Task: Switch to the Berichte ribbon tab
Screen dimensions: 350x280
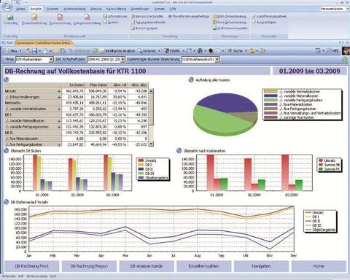Action: 36,9
